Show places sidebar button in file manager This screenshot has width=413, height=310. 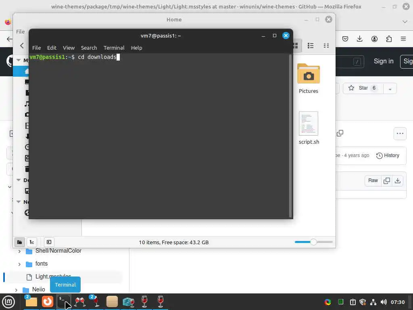19,242
